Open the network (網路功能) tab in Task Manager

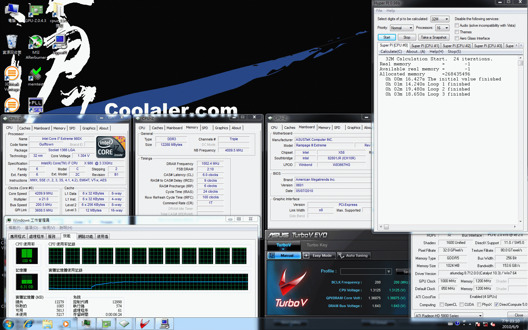pos(85,237)
